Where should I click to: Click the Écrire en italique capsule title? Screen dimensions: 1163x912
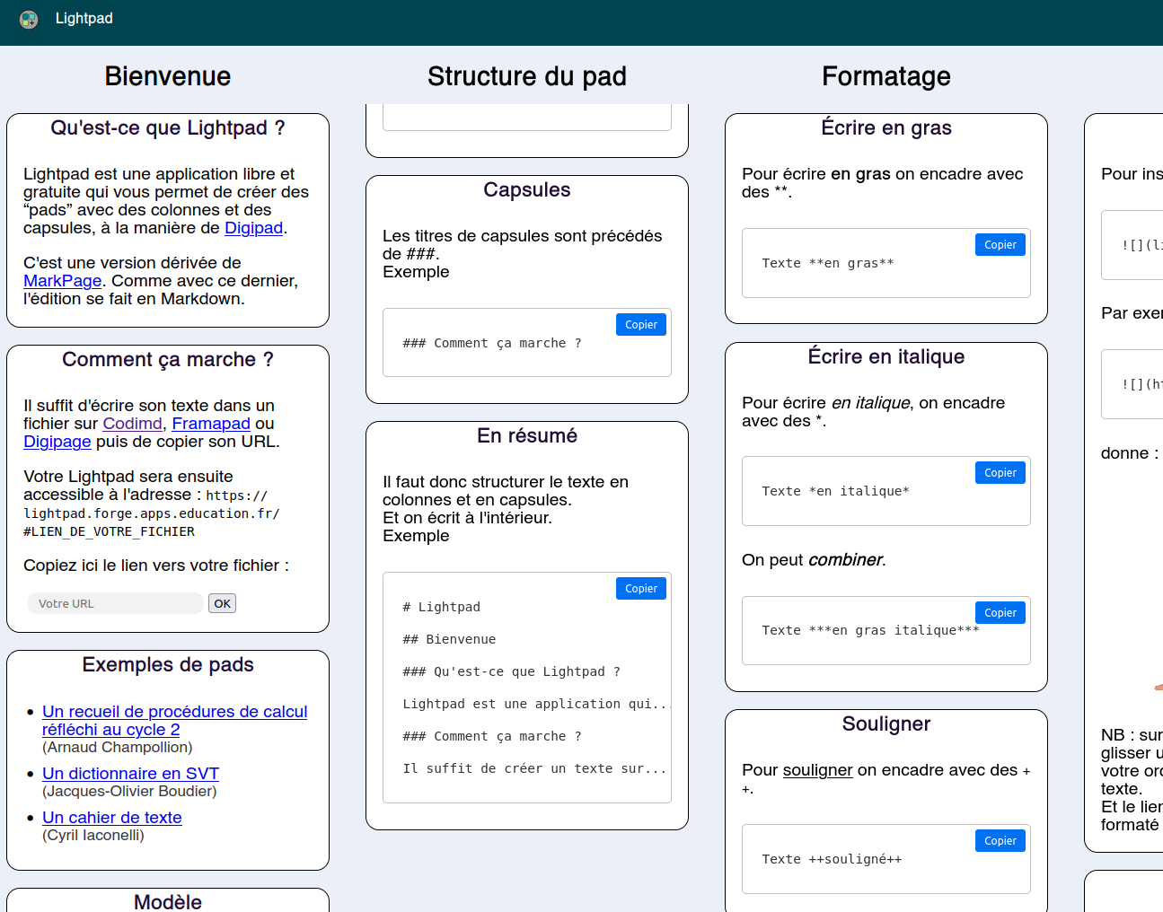pos(886,356)
